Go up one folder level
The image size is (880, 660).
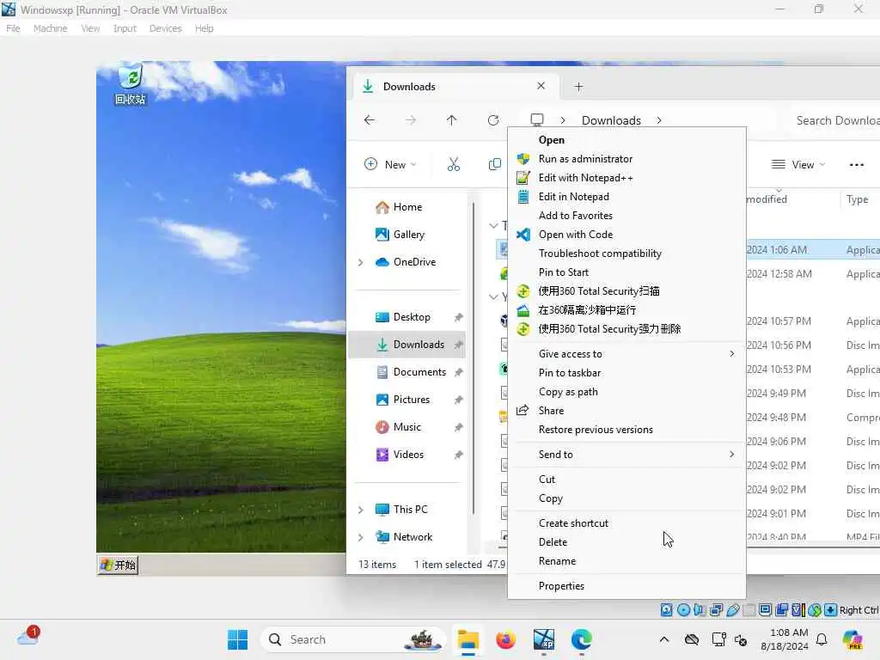pyautogui.click(x=452, y=120)
